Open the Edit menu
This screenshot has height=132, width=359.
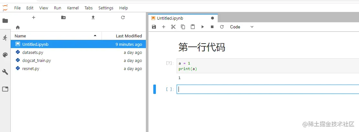coord(30,8)
